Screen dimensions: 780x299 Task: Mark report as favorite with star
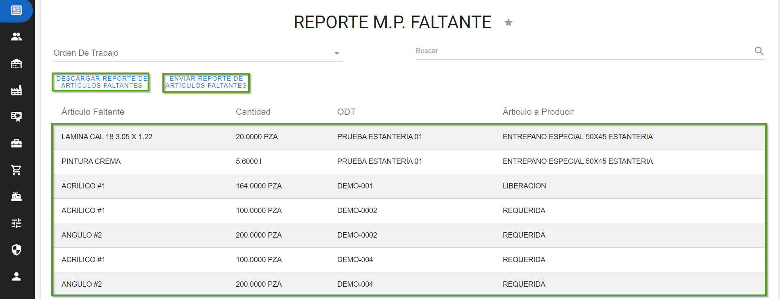tap(509, 23)
